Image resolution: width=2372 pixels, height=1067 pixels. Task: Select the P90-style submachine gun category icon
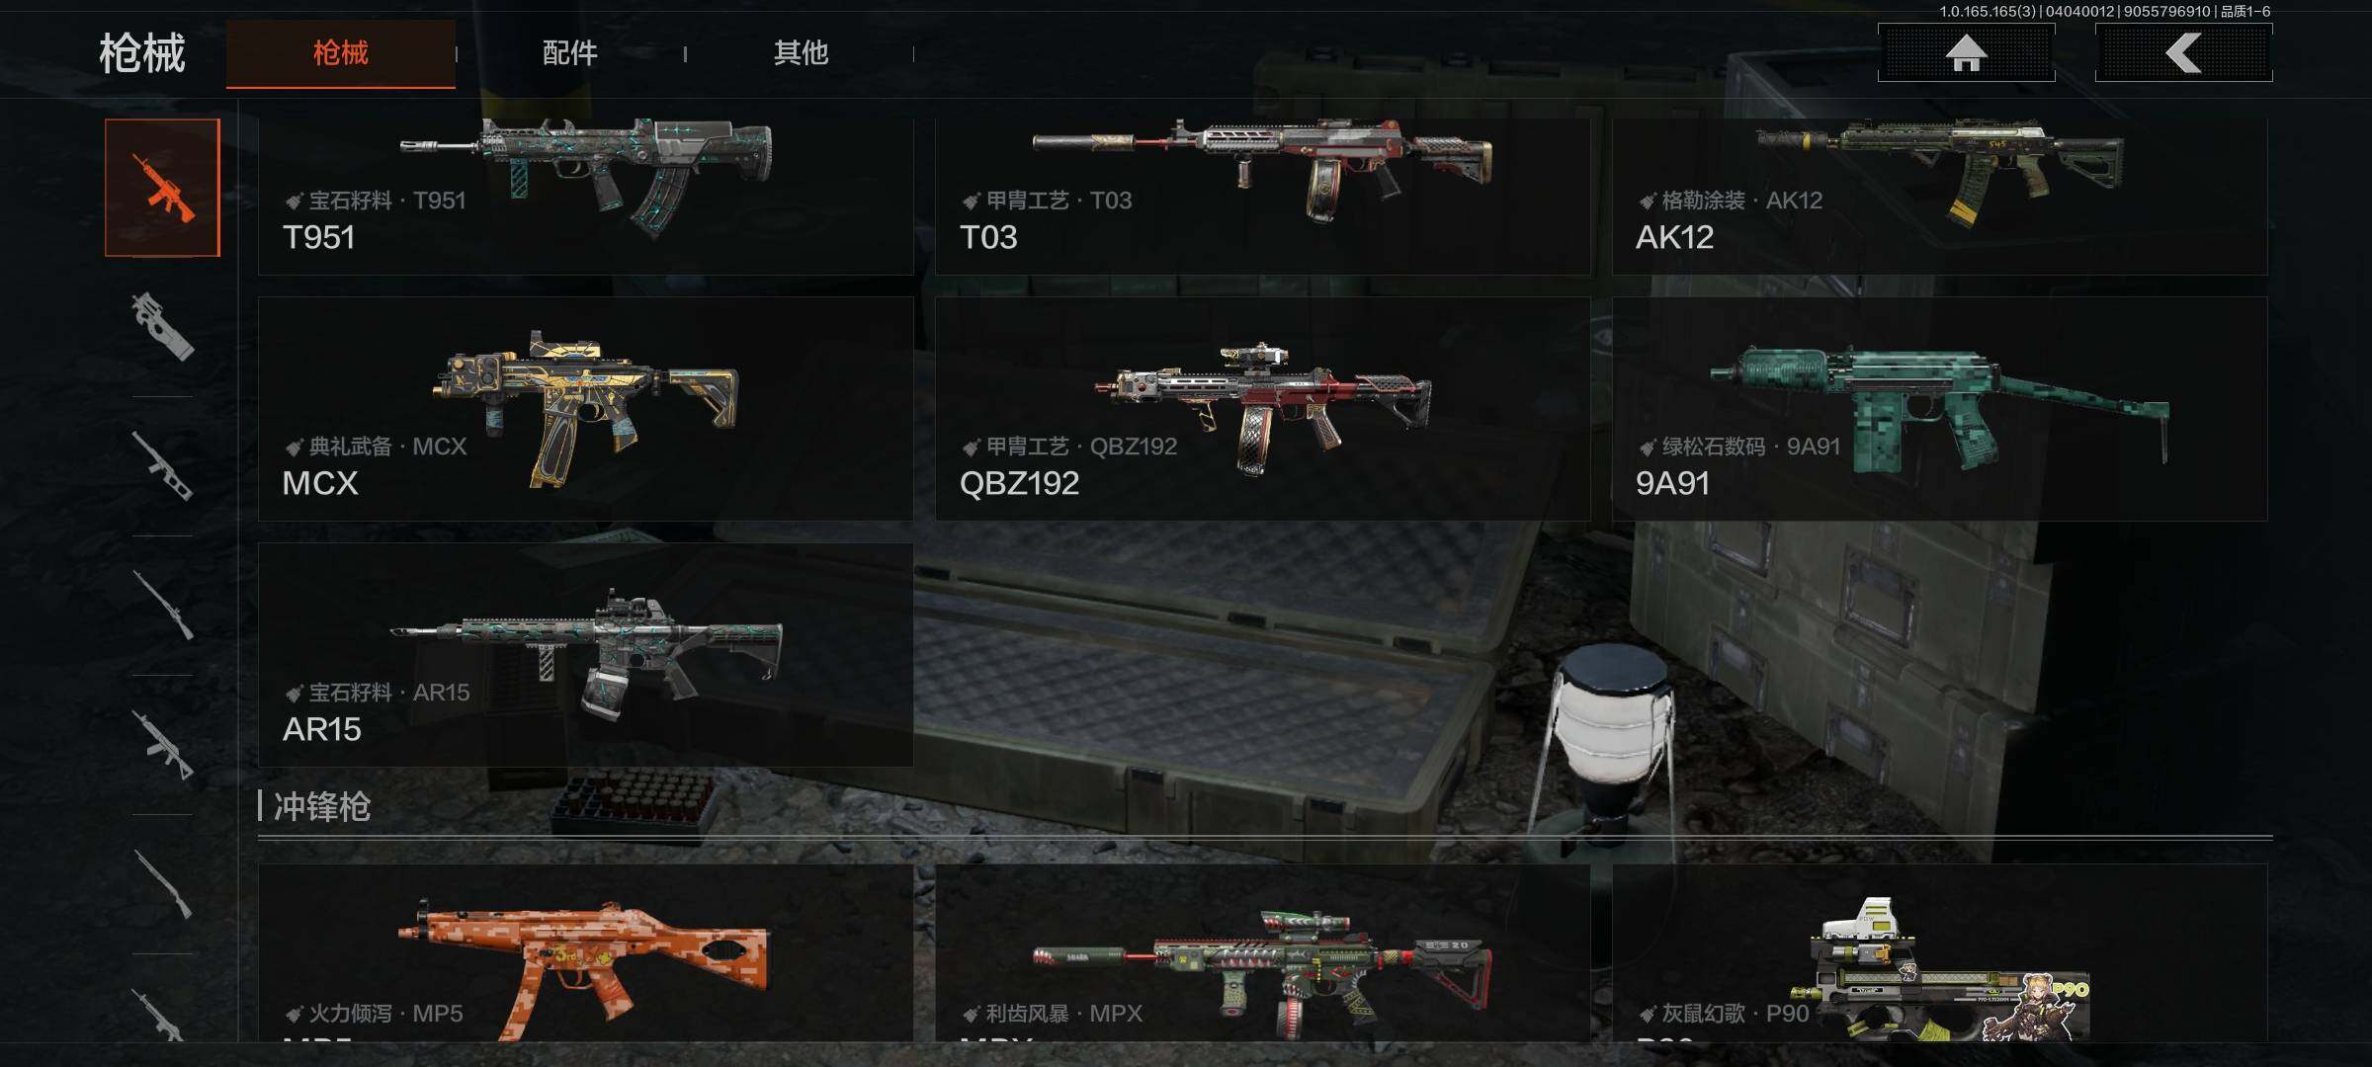point(162,326)
